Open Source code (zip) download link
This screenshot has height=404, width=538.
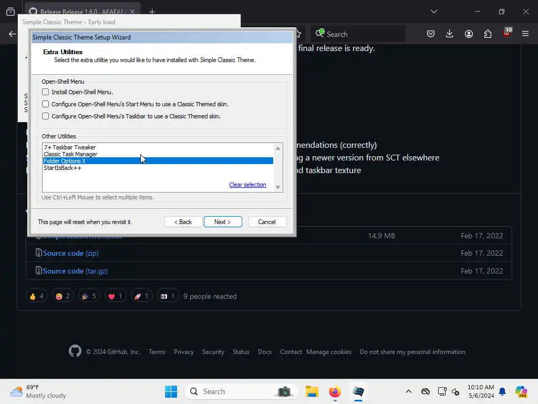pos(71,253)
